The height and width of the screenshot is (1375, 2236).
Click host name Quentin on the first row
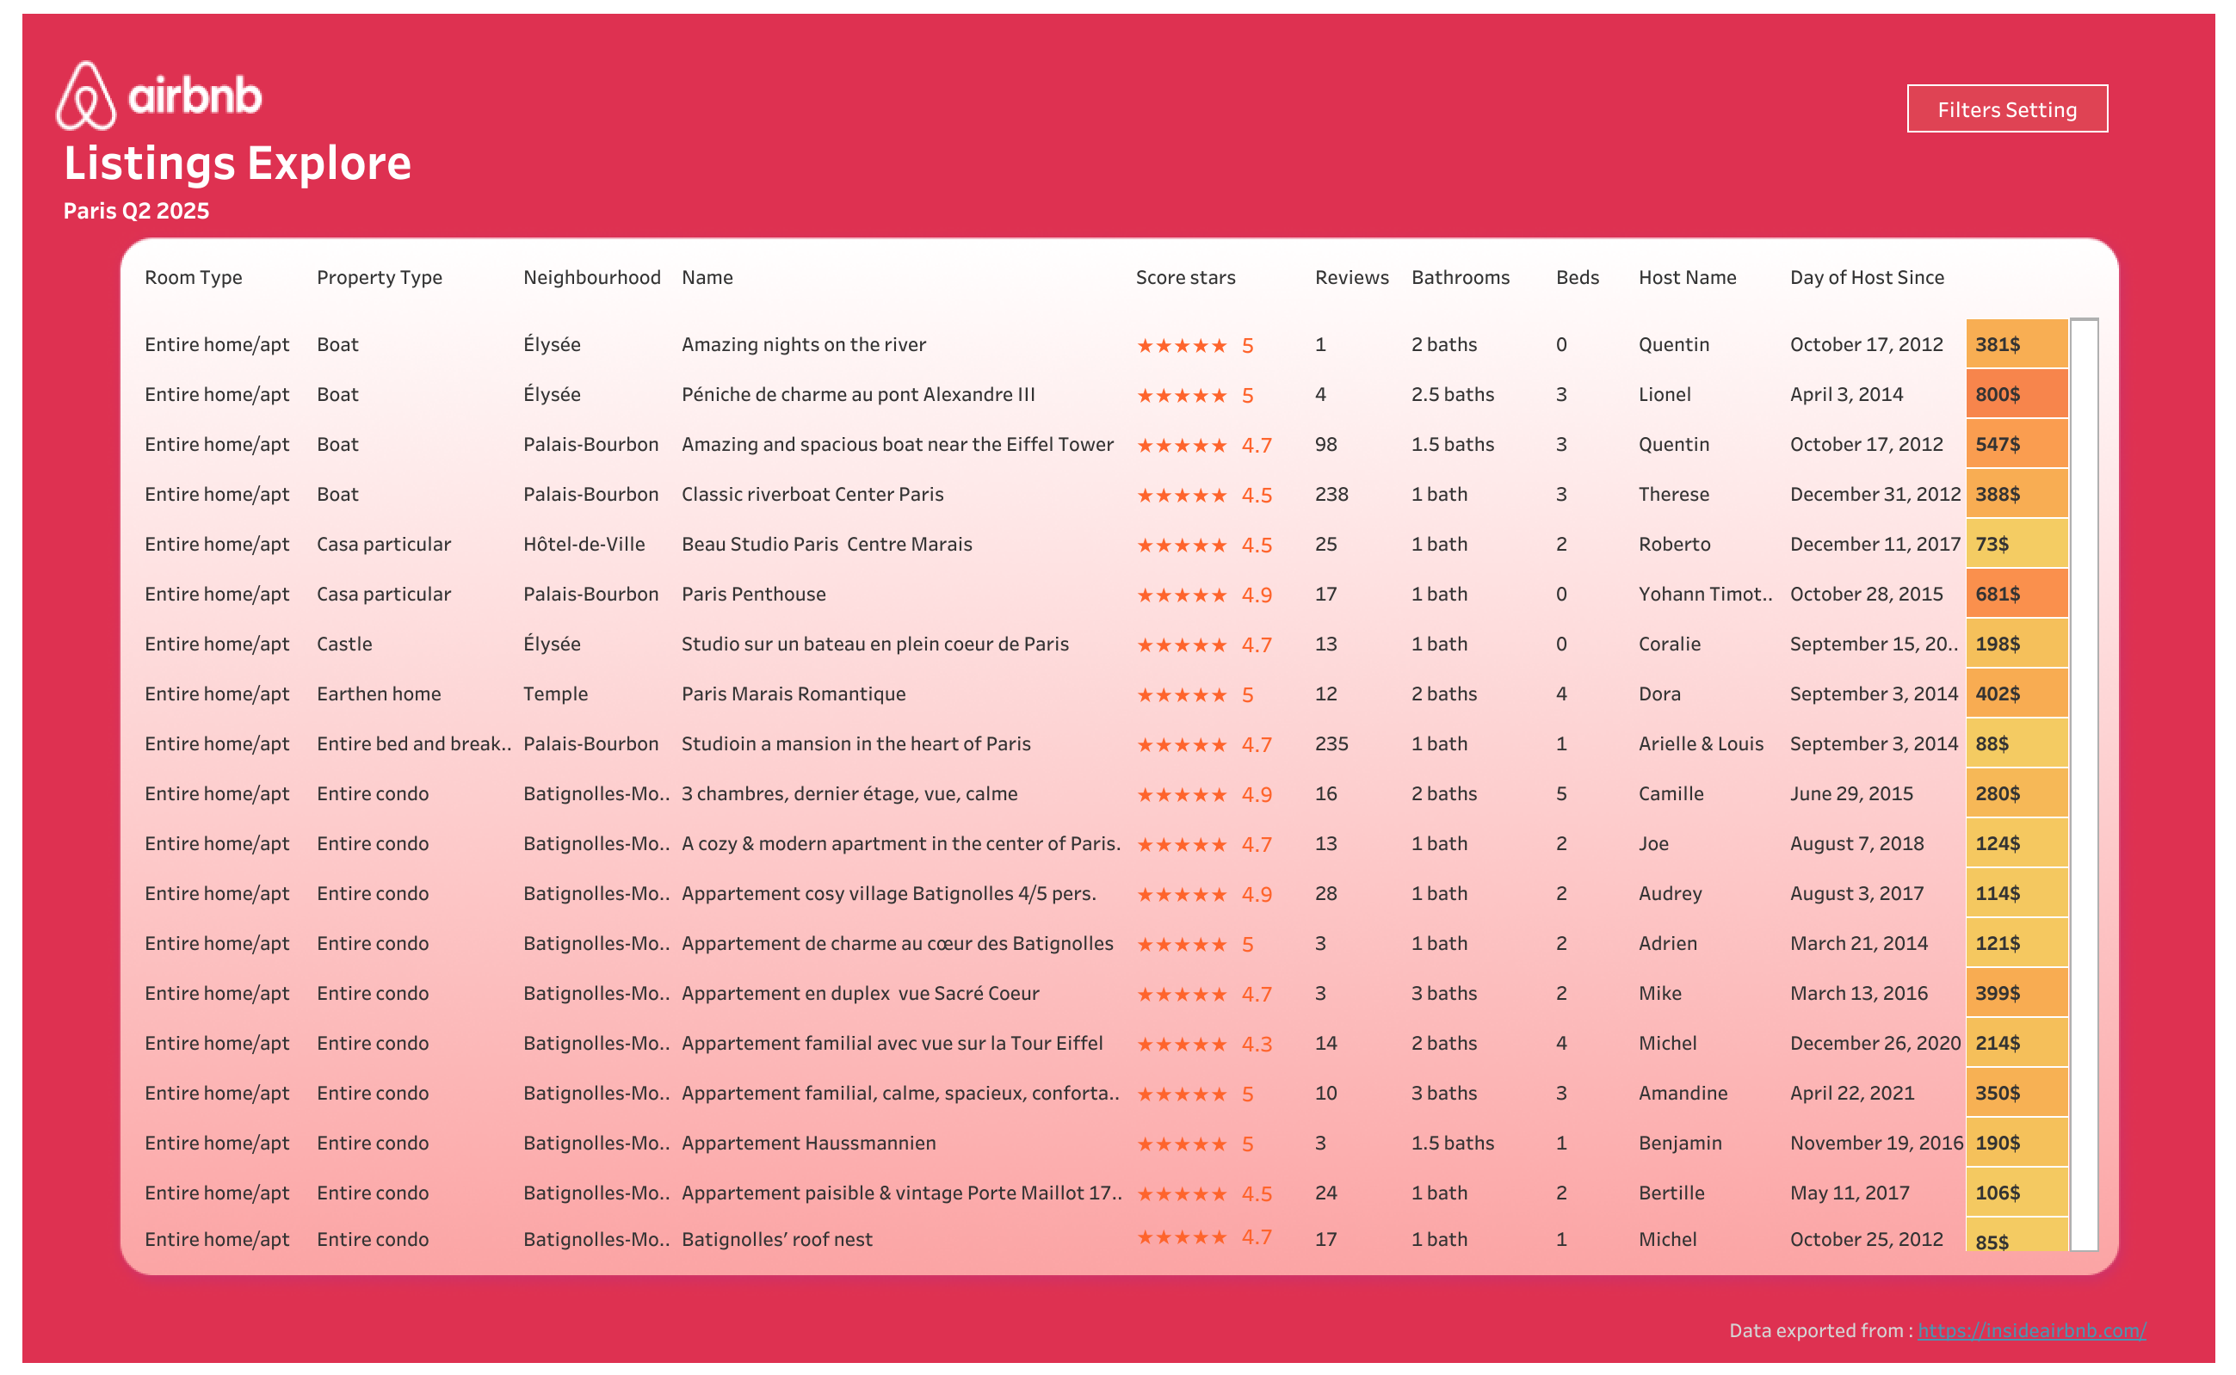click(1674, 345)
